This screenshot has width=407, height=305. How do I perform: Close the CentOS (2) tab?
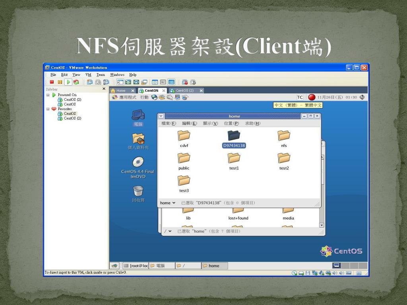[201, 91]
